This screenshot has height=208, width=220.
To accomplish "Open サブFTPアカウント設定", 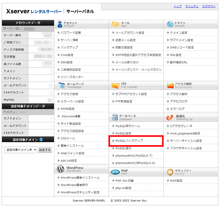I will [131, 94].
